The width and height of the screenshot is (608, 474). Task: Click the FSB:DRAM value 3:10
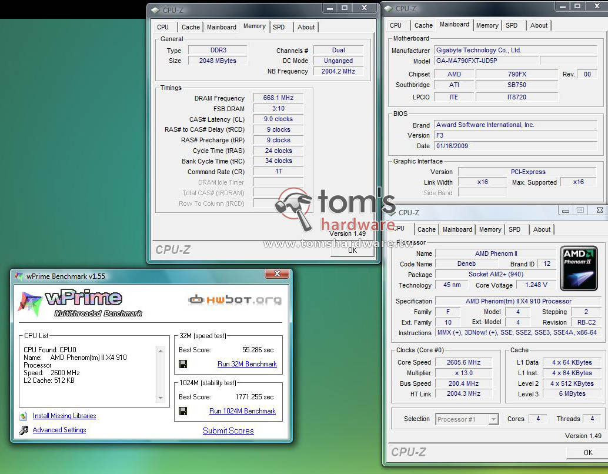pos(278,108)
